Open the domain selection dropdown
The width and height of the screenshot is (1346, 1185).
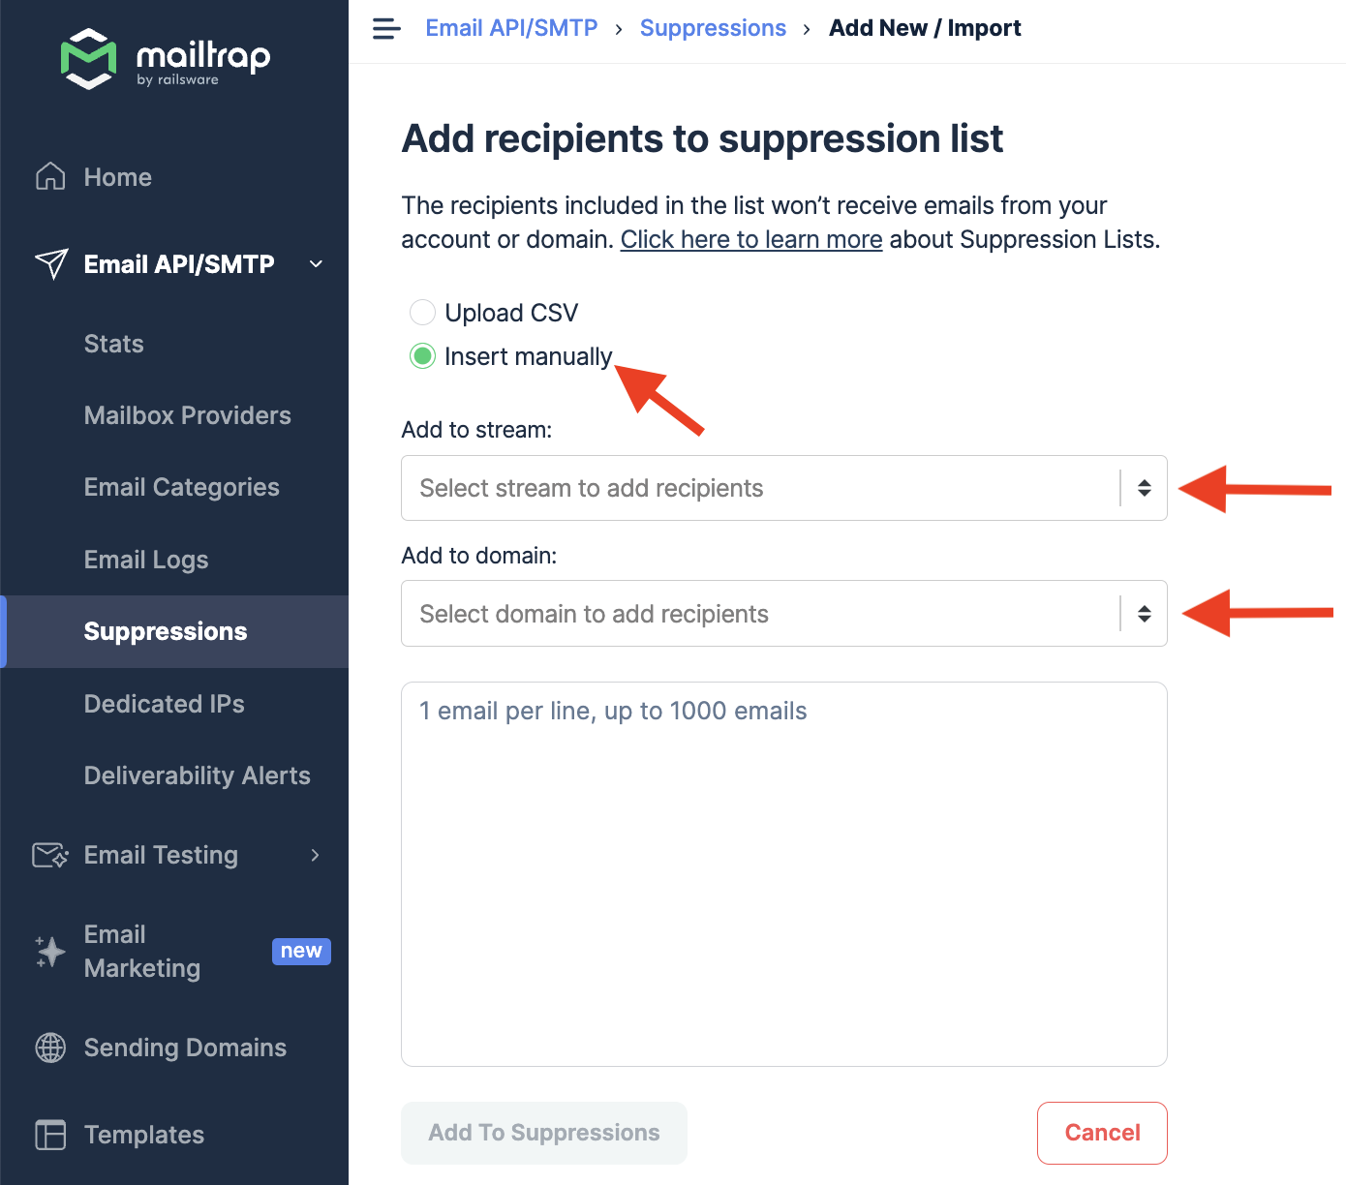click(783, 614)
